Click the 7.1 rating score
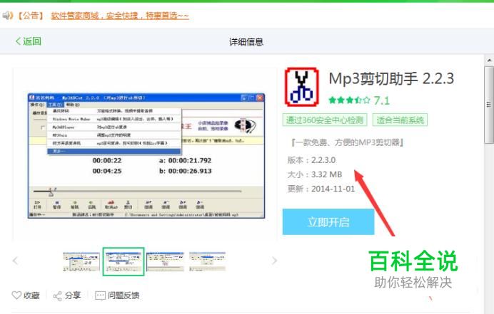Image resolution: width=494 pixels, height=314 pixels. click(381, 100)
